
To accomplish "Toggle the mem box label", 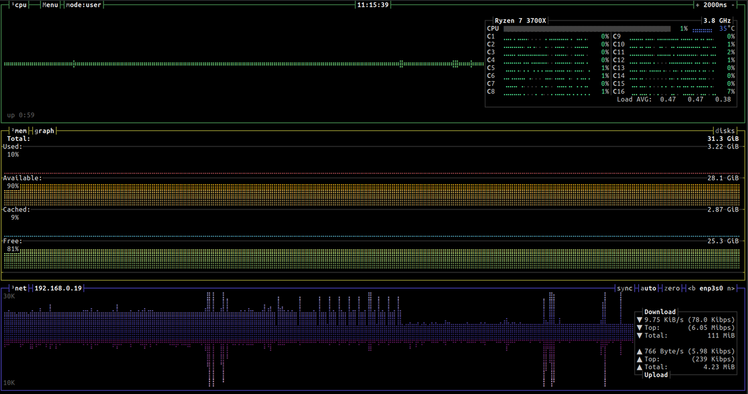I will [x=19, y=131].
